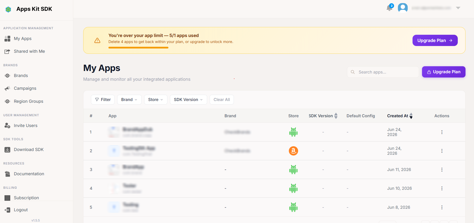Click the 'Jun 8, 2026' date cell

399,207
